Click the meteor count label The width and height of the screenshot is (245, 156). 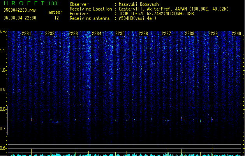coord(55,12)
